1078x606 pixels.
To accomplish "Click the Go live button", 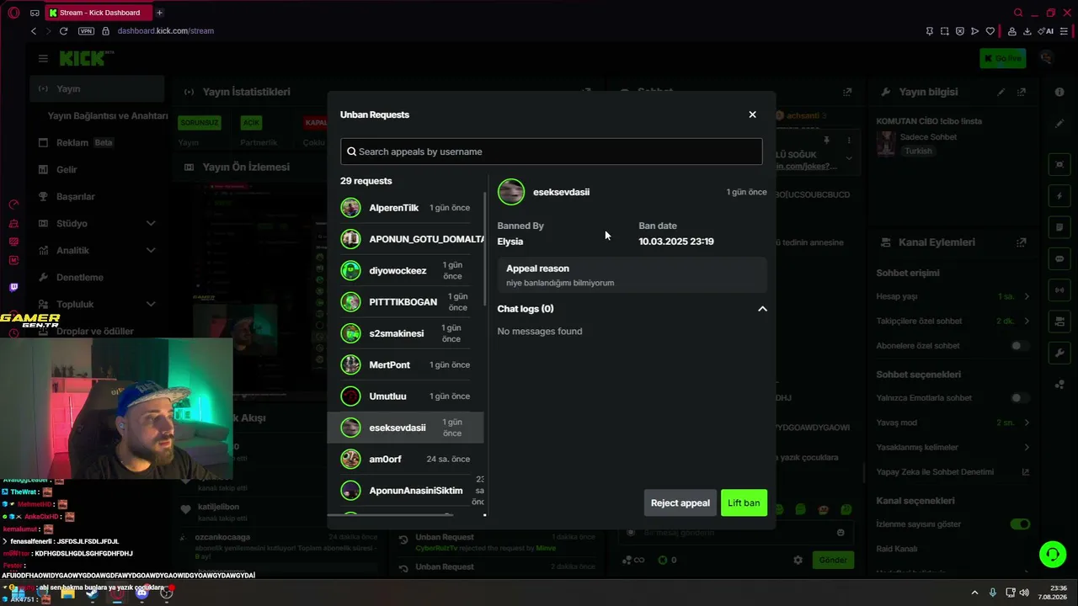I will pos(1003,58).
